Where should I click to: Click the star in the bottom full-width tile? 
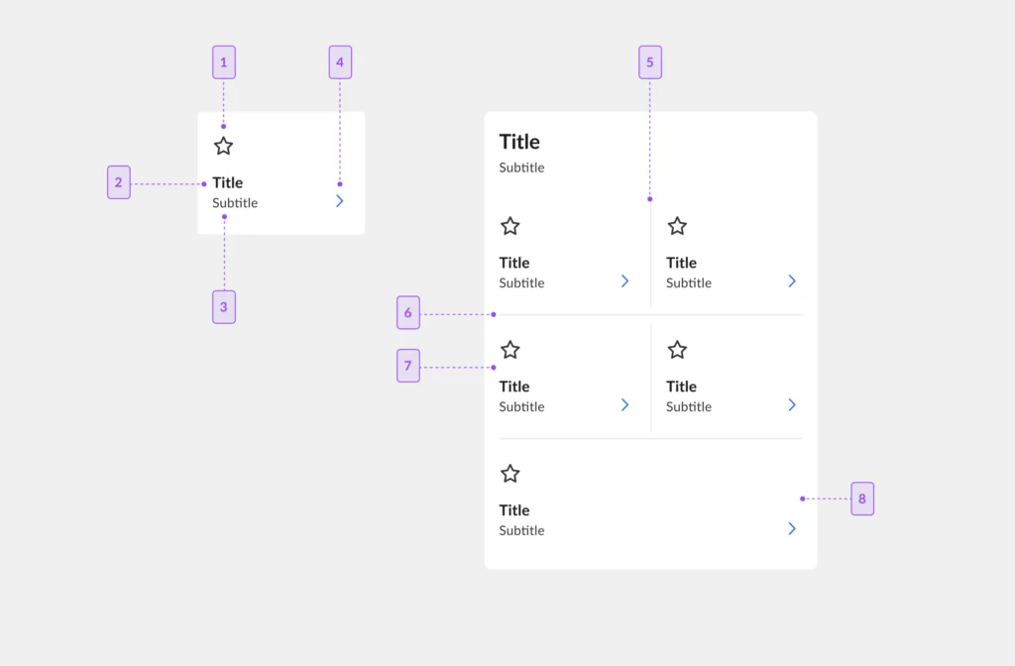510,474
